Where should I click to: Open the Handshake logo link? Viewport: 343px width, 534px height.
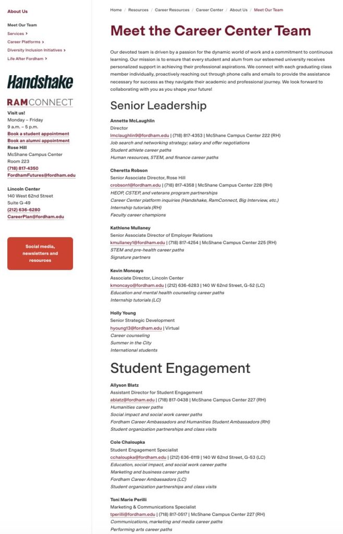click(40, 82)
